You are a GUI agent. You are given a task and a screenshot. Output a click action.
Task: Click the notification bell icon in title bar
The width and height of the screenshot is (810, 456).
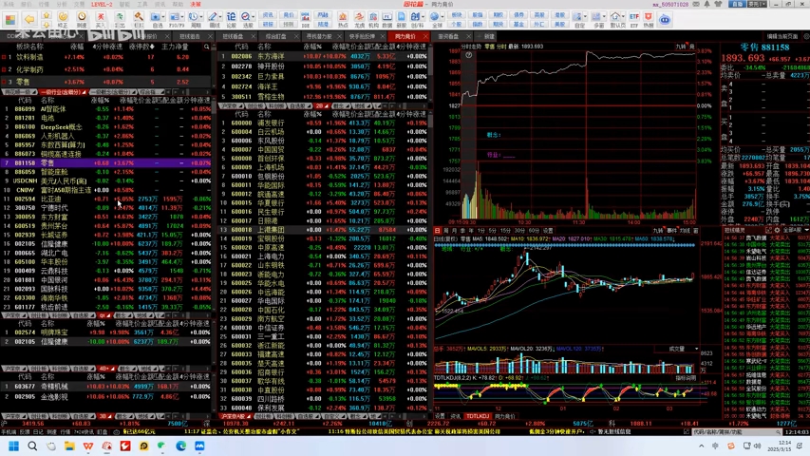[706, 4]
